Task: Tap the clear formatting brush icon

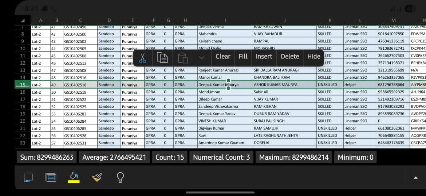Action: (x=97, y=177)
